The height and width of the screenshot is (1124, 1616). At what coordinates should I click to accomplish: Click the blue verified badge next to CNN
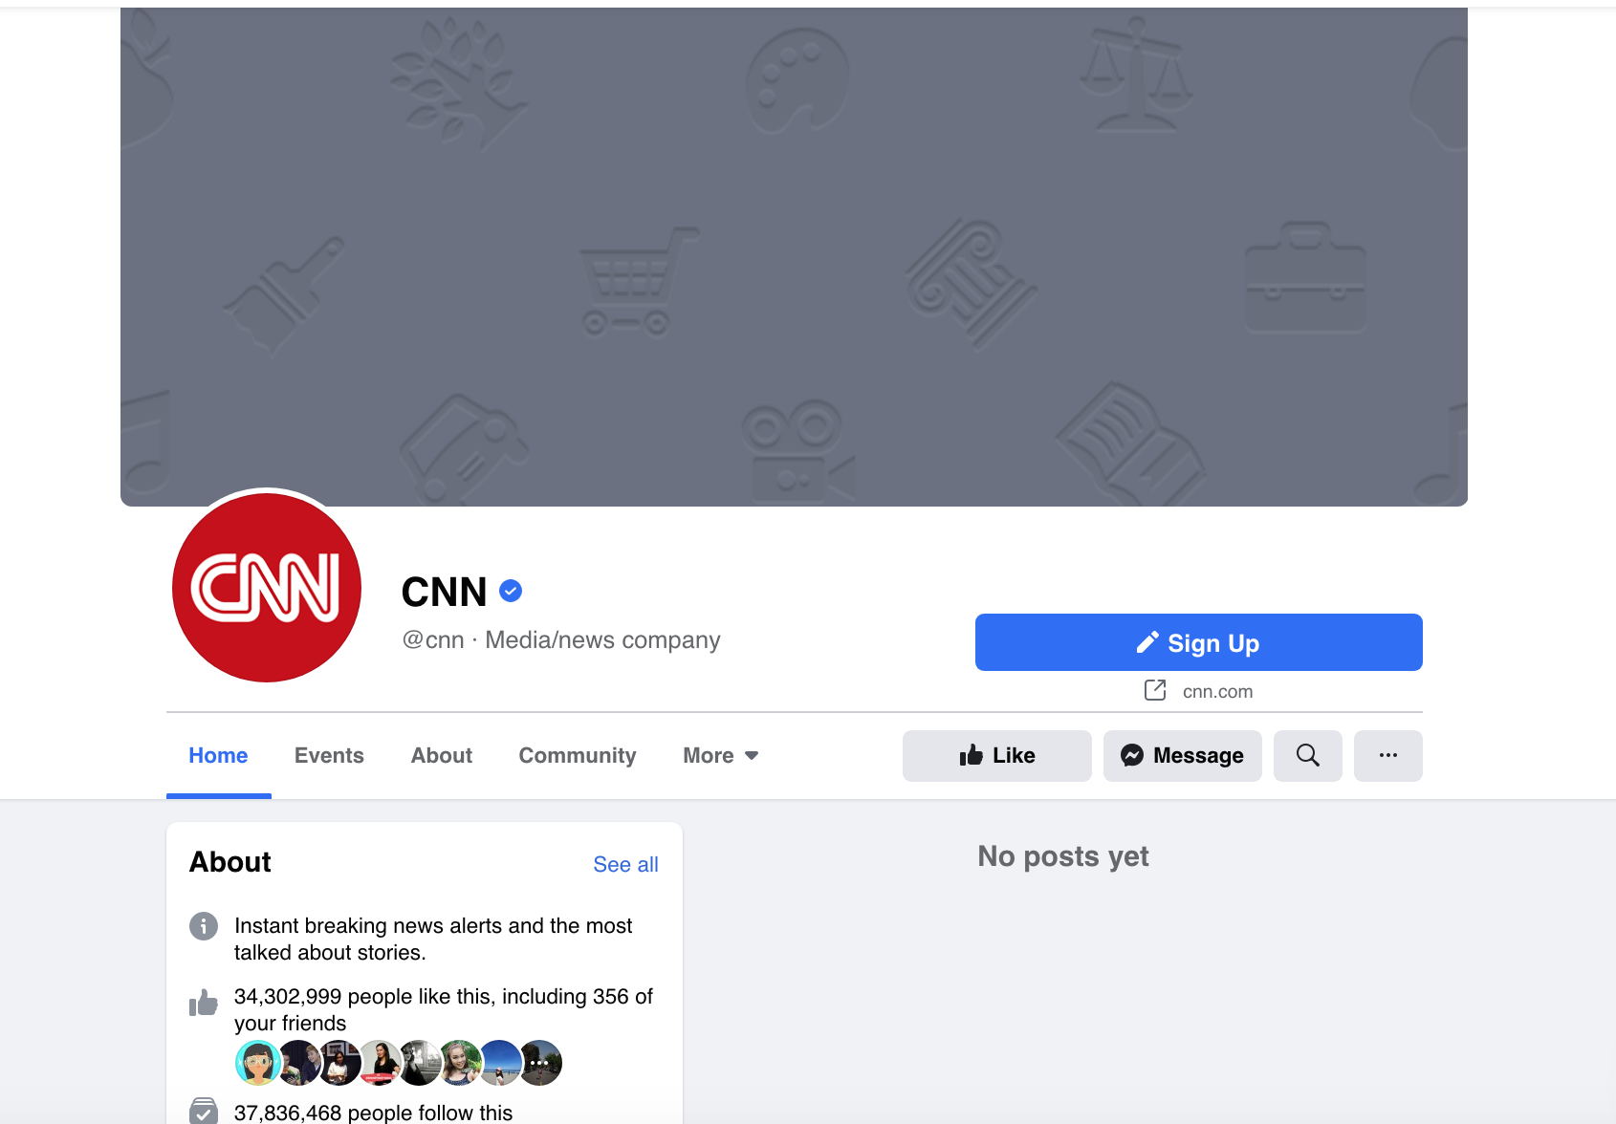click(x=511, y=592)
